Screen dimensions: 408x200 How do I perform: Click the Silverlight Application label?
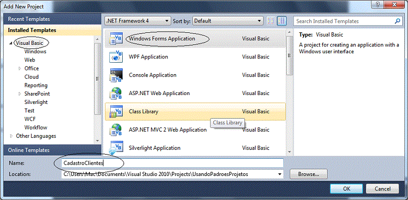click(155, 148)
